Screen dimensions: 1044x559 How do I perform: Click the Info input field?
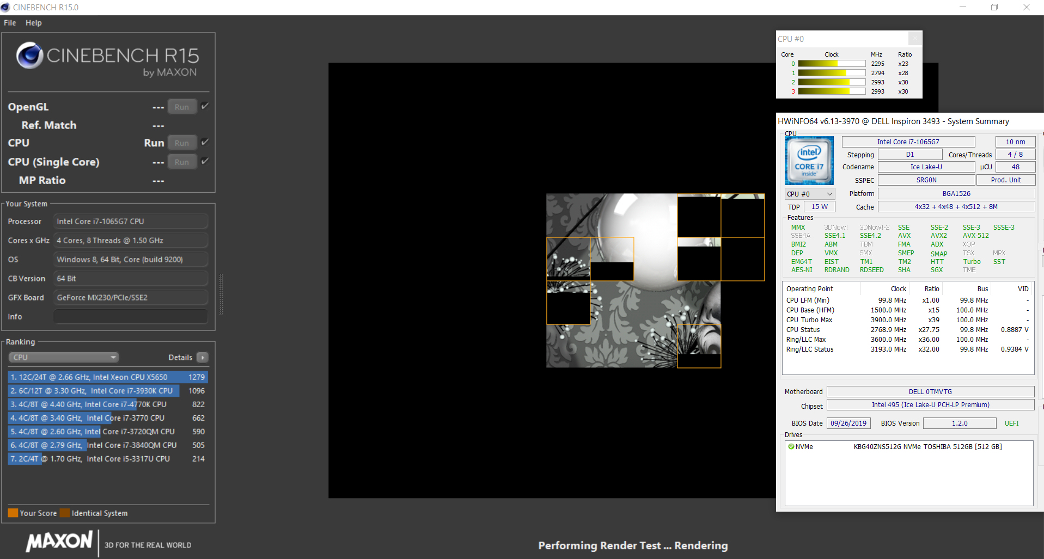tap(131, 317)
